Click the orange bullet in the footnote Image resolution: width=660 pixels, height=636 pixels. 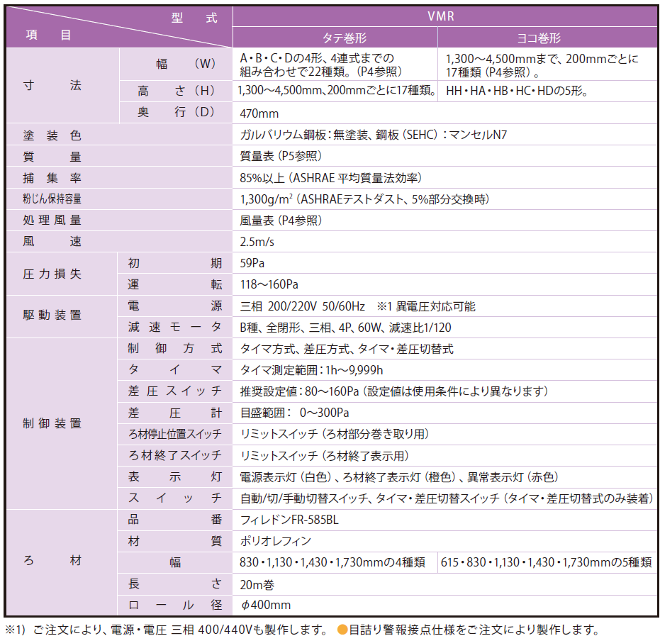pos(342,629)
